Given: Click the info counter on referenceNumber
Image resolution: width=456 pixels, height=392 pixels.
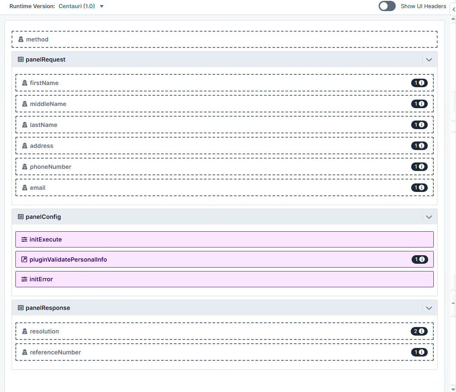Looking at the screenshot, I should pos(419,352).
